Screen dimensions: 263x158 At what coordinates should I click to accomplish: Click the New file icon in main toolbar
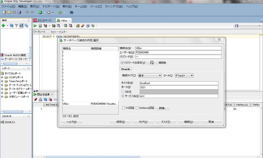point(4,12)
